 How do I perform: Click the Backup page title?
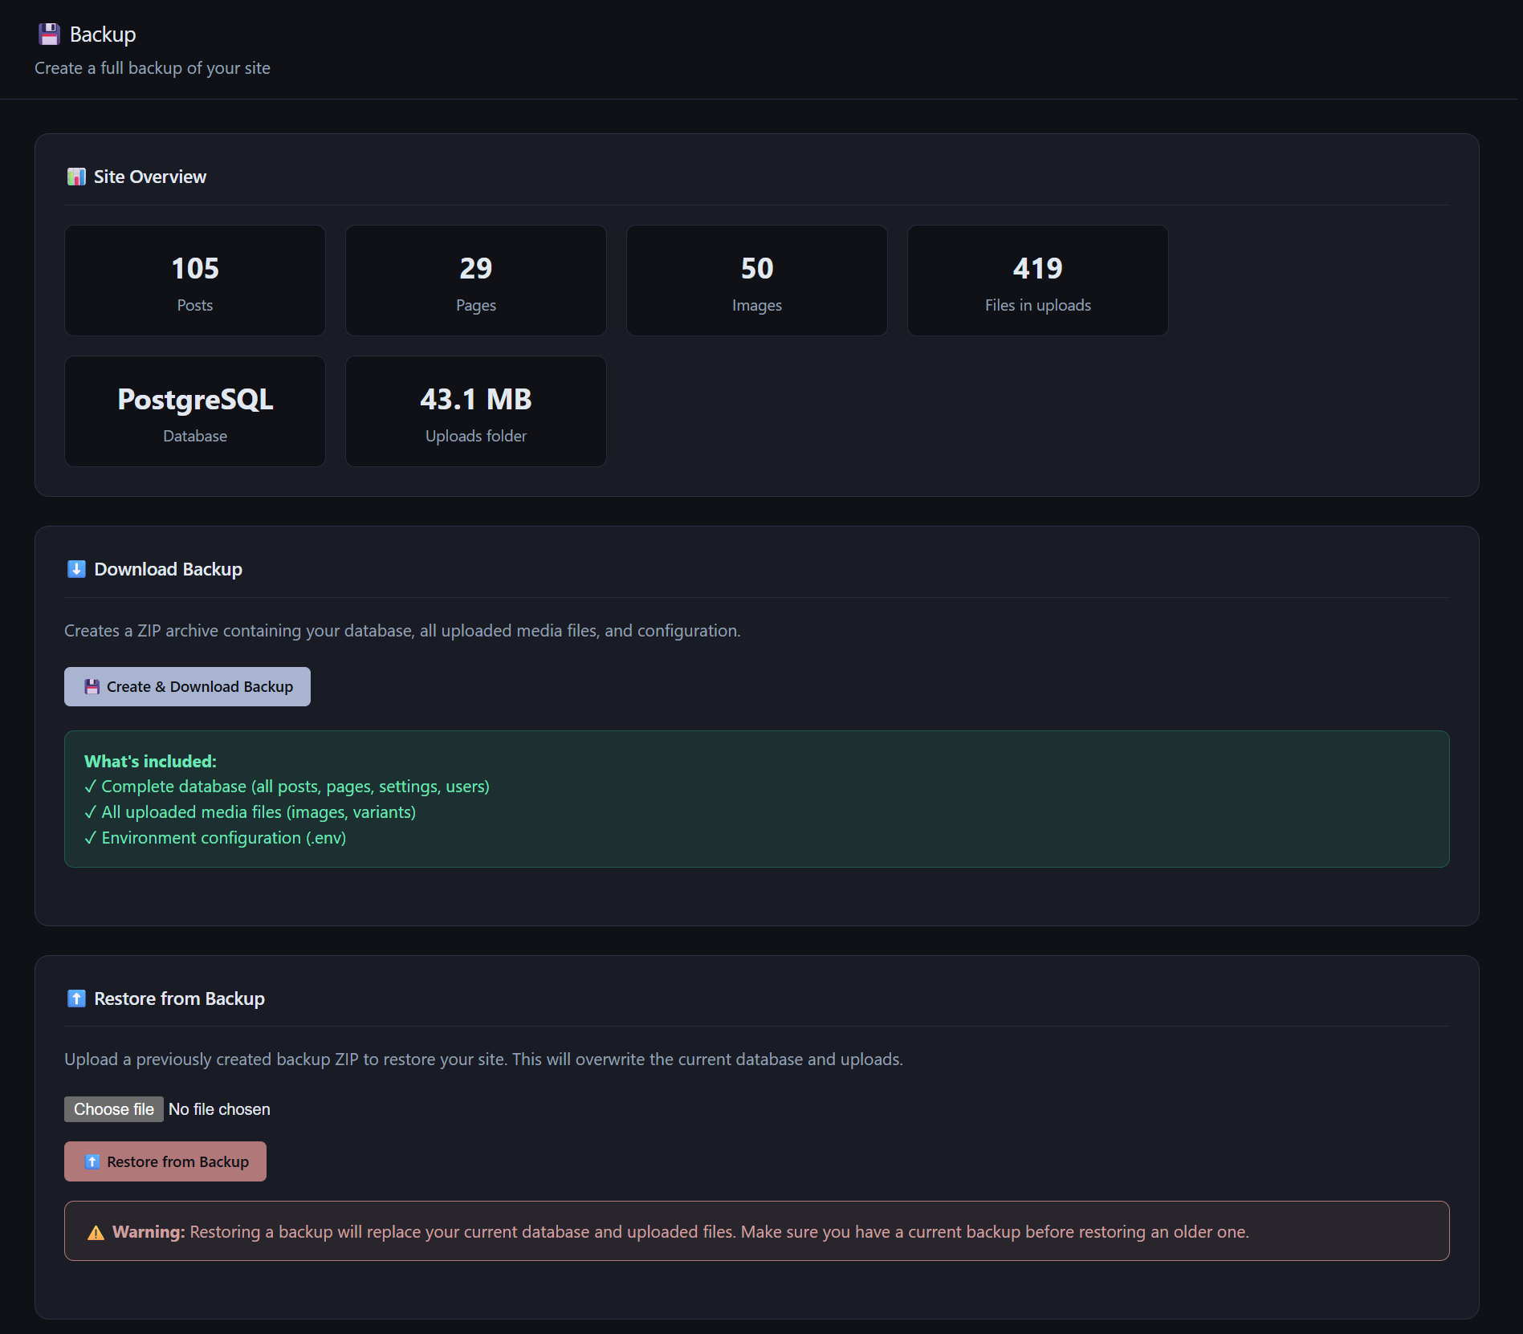pos(103,35)
